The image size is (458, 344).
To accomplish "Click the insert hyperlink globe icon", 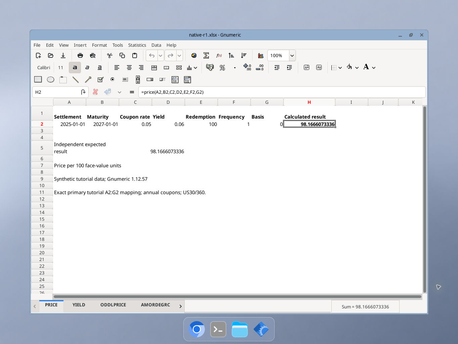I will 194,55.
